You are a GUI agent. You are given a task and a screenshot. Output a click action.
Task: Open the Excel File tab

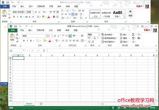(x=13, y=30)
